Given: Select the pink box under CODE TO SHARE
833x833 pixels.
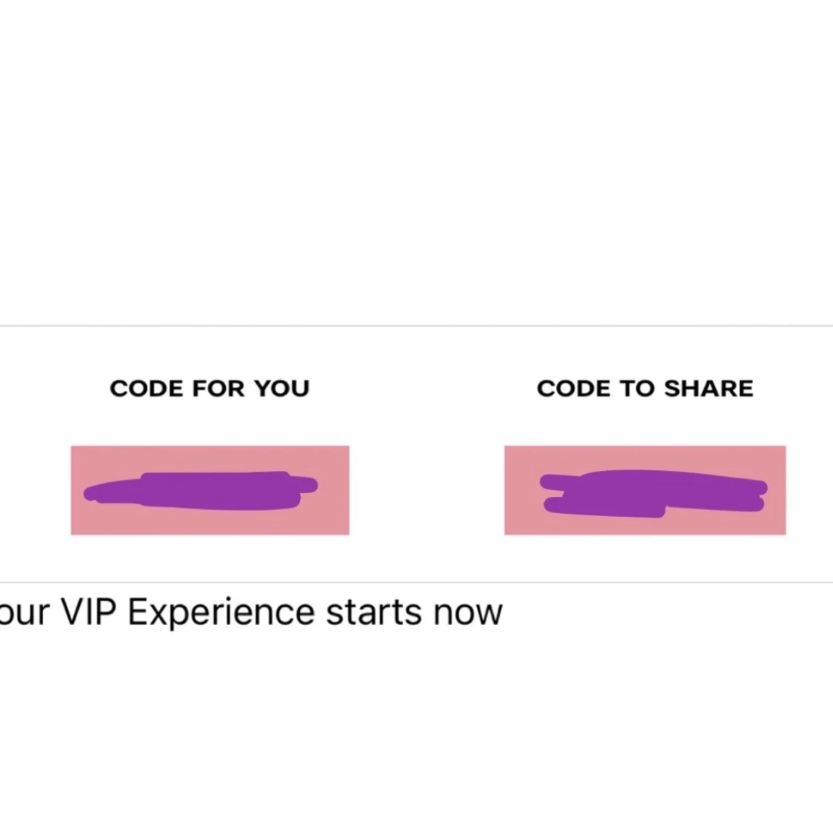Looking at the screenshot, I should [x=645, y=490].
